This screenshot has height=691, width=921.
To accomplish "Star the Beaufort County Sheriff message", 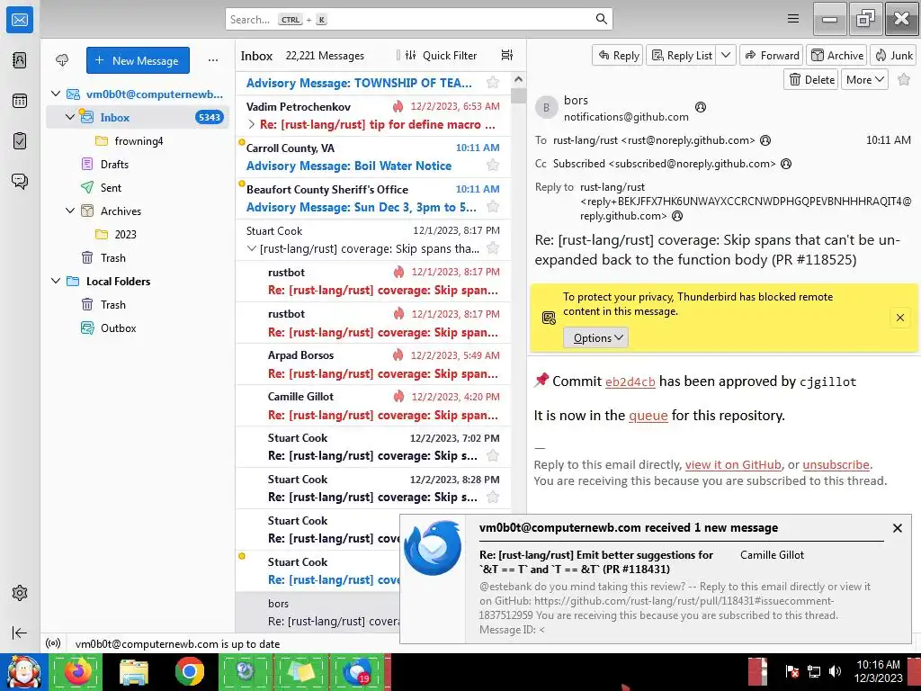I will pos(493,207).
